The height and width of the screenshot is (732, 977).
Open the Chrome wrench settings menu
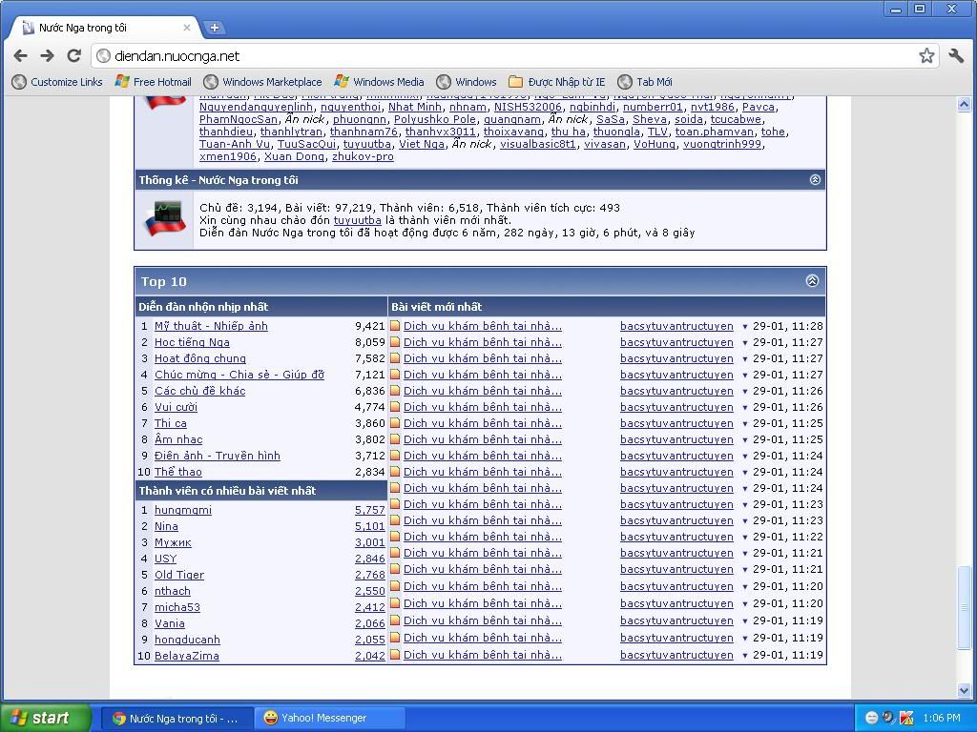tap(956, 56)
